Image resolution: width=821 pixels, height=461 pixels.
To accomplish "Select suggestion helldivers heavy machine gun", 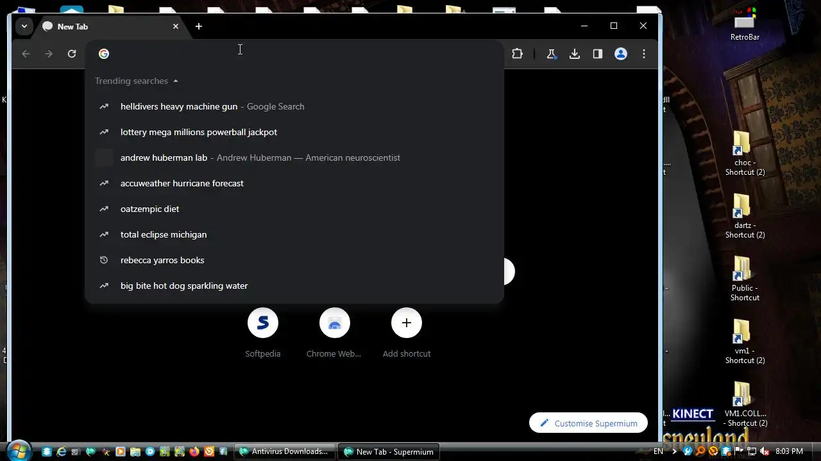I will pos(294,106).
